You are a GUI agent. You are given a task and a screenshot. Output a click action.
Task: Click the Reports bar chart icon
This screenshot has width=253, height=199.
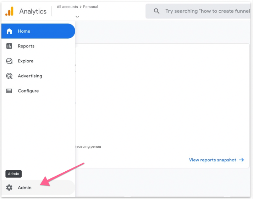(10, 46)
